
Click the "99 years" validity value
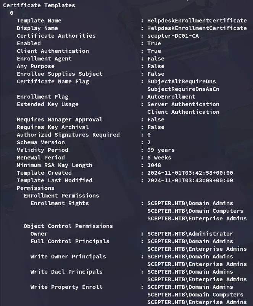[161, 150]
